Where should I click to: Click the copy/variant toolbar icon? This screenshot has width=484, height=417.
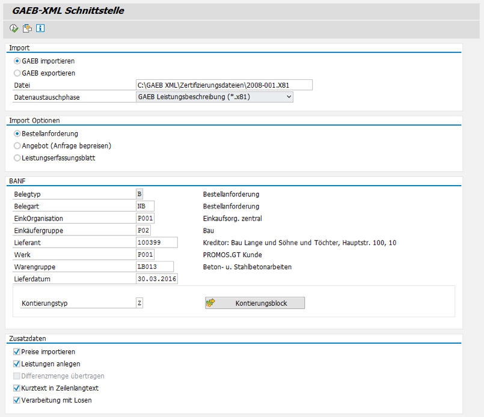26,28
